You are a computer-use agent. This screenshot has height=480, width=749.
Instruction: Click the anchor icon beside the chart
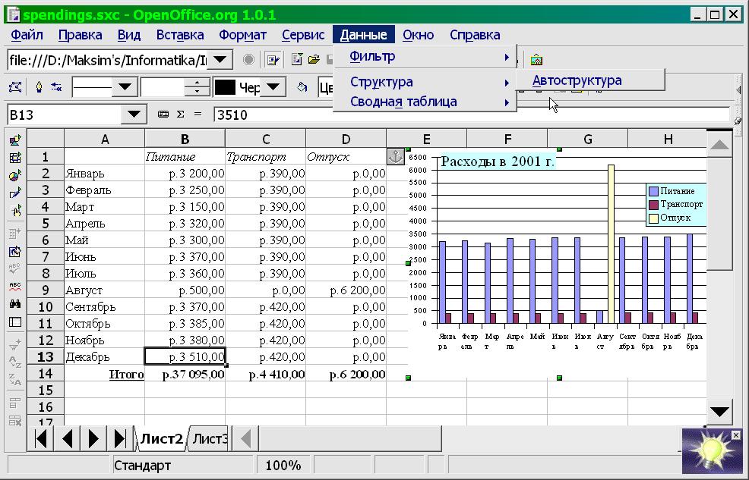click(396, 156)
